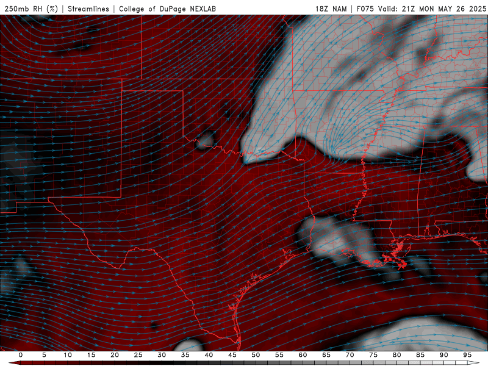Image resolution: width=488 pixels, height=366 pixels.
Task: Click the 95 value on color scale
Action: [467, 355]
